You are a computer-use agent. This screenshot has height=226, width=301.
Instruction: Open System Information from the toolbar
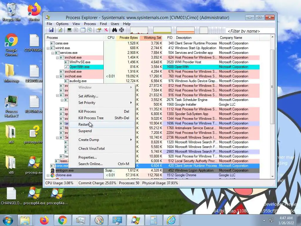point(69,30)
